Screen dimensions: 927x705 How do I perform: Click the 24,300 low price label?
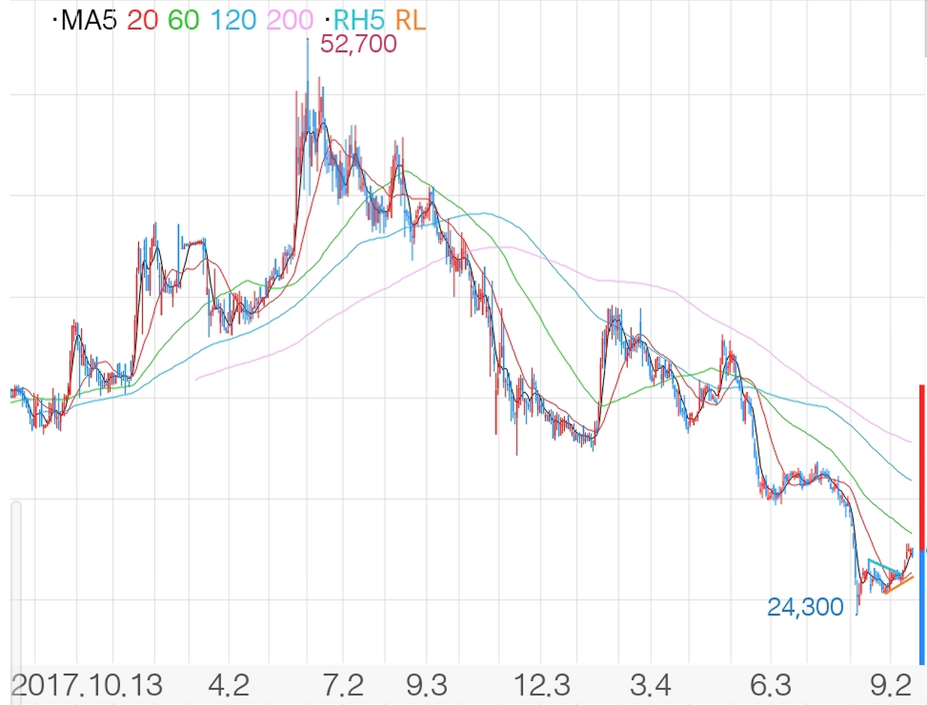(805, 607)
